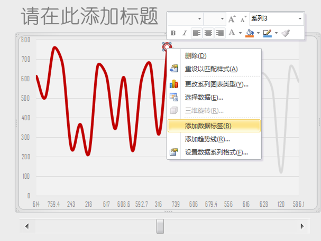Center text in mini toolbar
This screenshot has height=241, width=321.
coord(208,33)
